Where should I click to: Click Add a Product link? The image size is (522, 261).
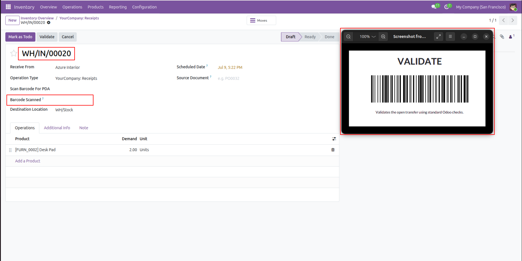[28, 161]
